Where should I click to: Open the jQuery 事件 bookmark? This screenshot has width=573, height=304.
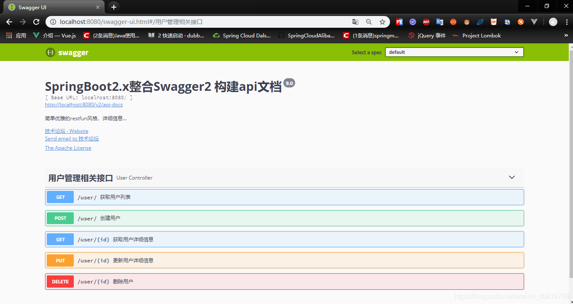[427, 36]
